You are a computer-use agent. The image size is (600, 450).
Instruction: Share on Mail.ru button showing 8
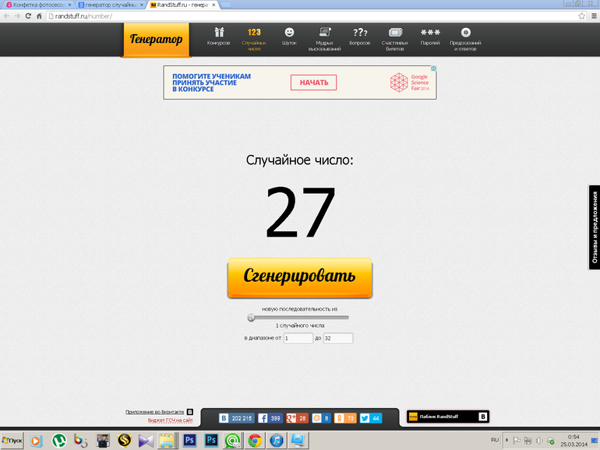click(321, 418)
